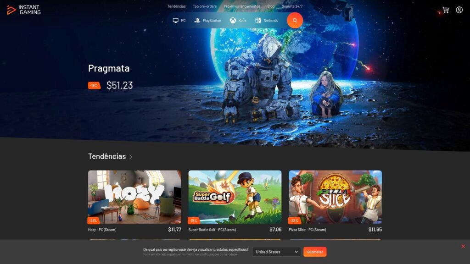The image size is (470, 264).
Task: Select the PlayStation logo icon
Action: coord(197,20)
